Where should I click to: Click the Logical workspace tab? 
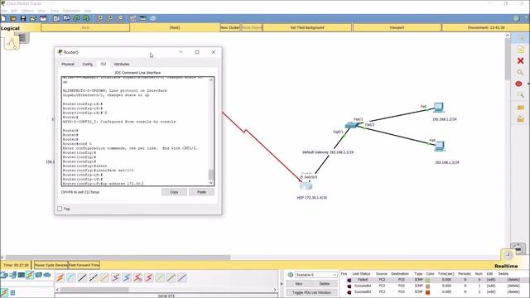coord(10,28)
